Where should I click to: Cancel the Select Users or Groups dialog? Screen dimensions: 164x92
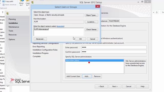tap(93, 39)
